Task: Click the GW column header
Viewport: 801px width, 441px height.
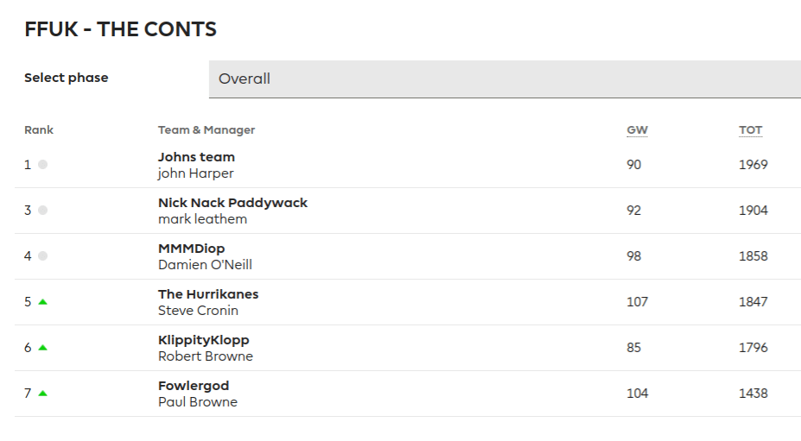Action: (637, 130)
